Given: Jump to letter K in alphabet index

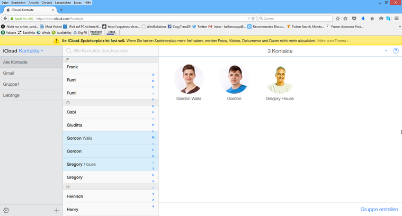Looking at the screenshot, I should (x=153, y=125).
